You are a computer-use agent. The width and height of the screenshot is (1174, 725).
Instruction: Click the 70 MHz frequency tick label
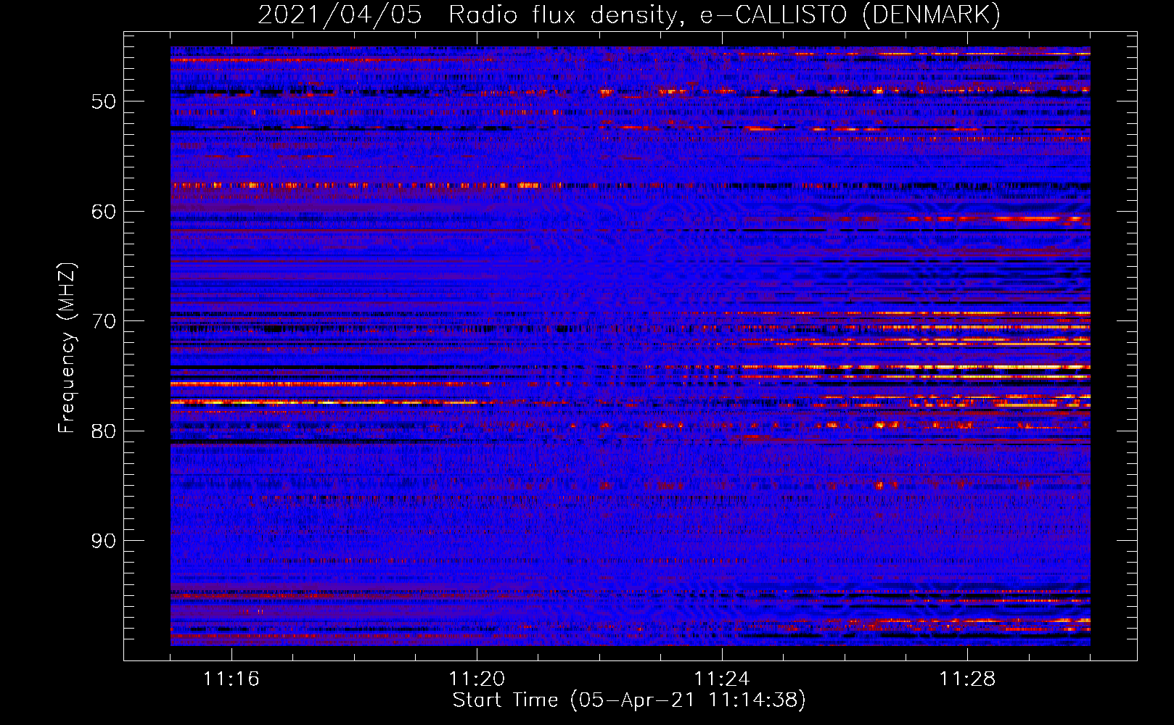[x=104, y=321]
